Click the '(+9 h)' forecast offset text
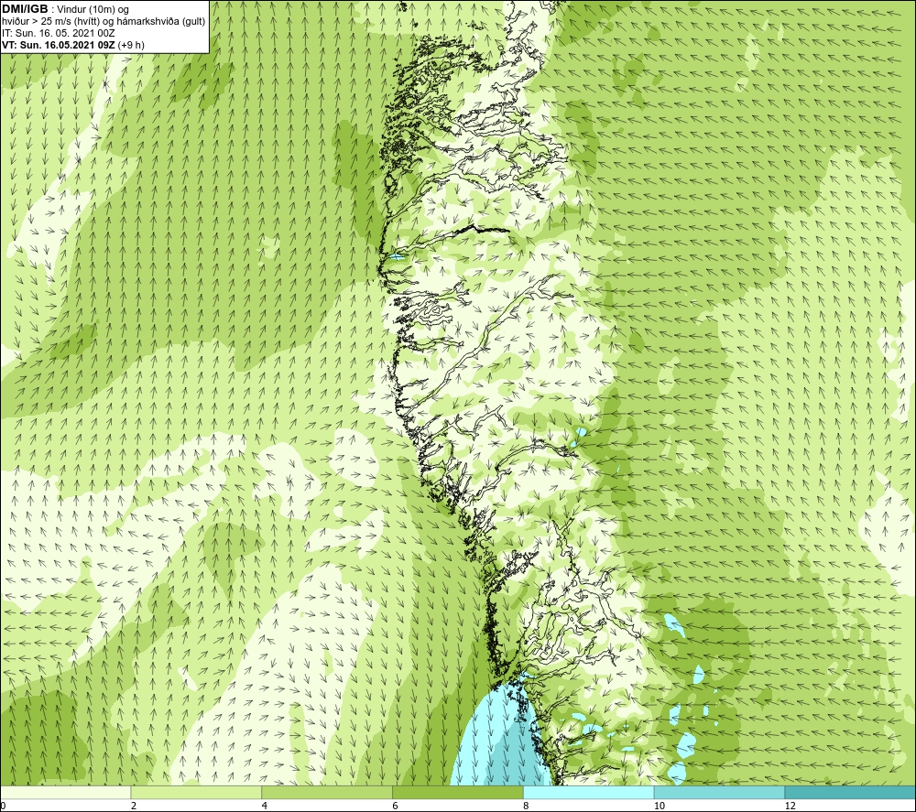 (131, 45)
